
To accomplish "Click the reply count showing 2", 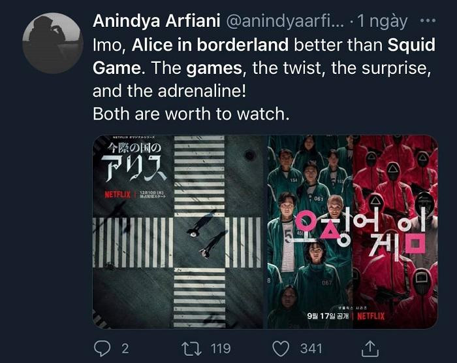I will coord(125,349).
